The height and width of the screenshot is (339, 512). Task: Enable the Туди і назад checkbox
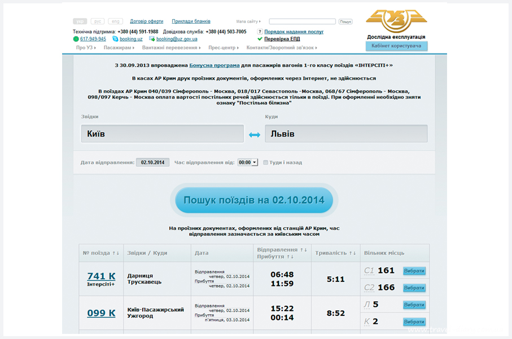265,162
